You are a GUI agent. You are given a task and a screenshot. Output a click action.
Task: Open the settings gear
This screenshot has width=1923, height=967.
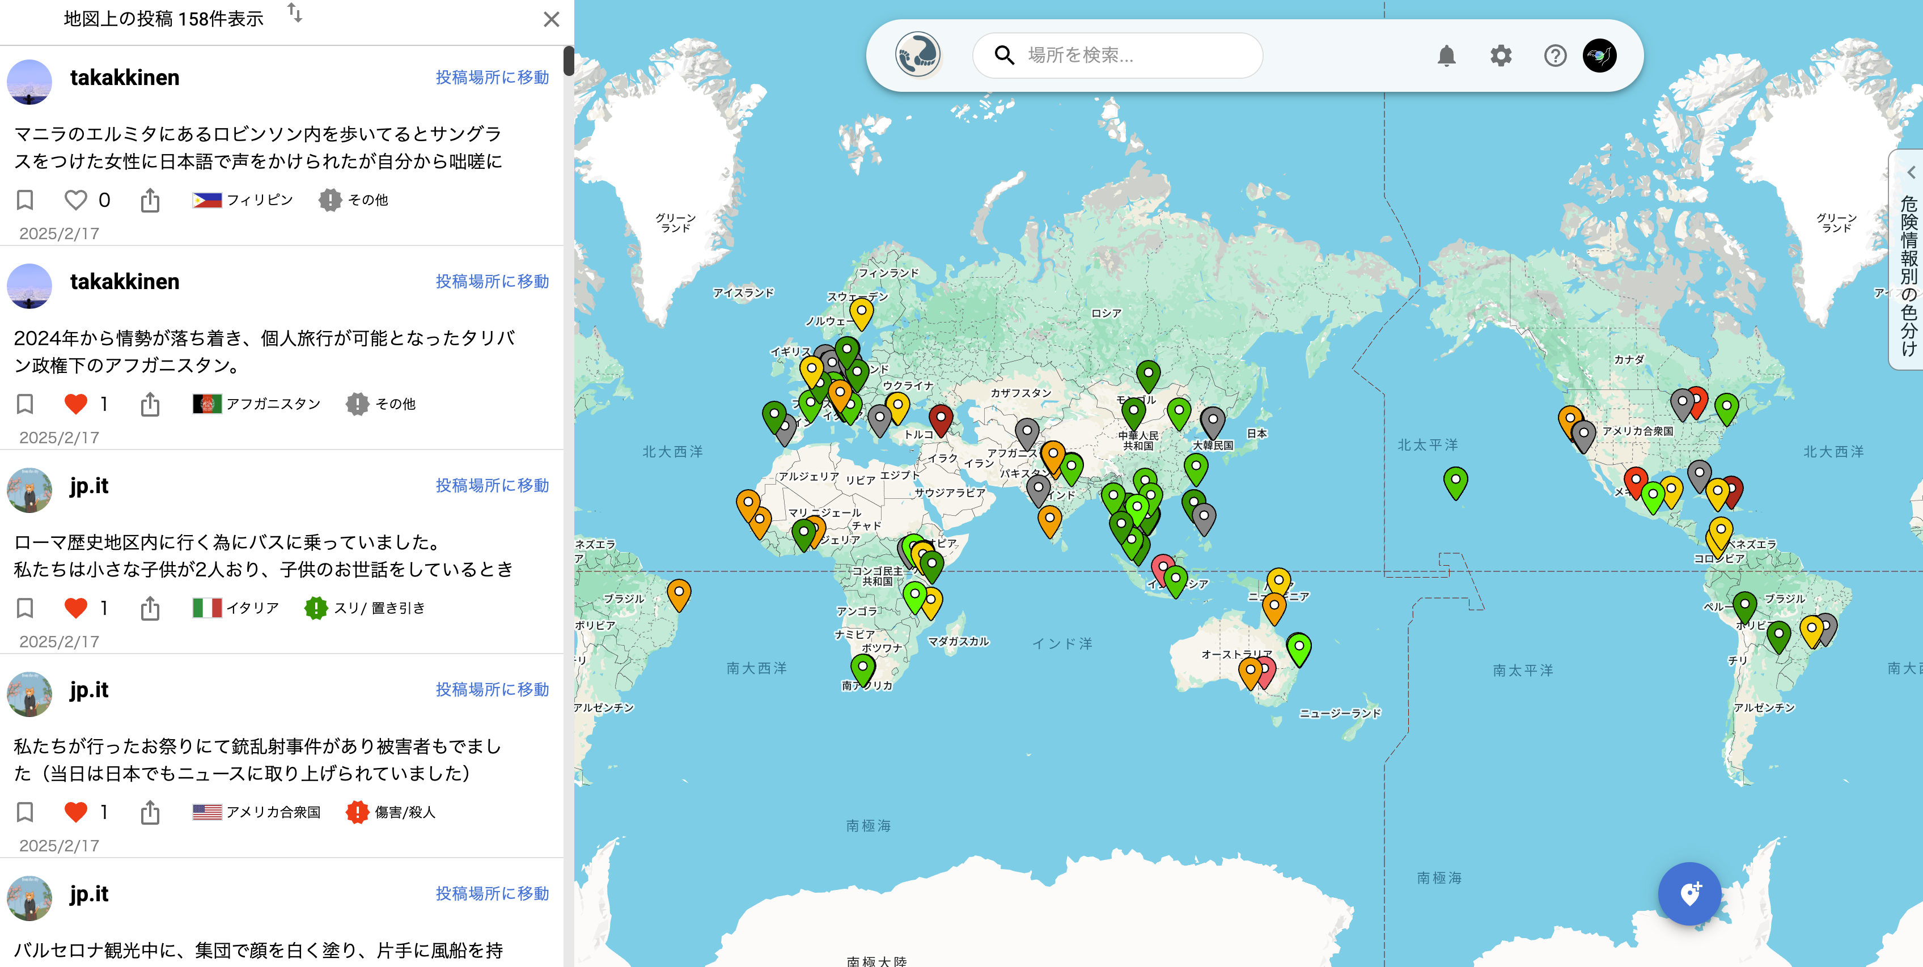1501,56
